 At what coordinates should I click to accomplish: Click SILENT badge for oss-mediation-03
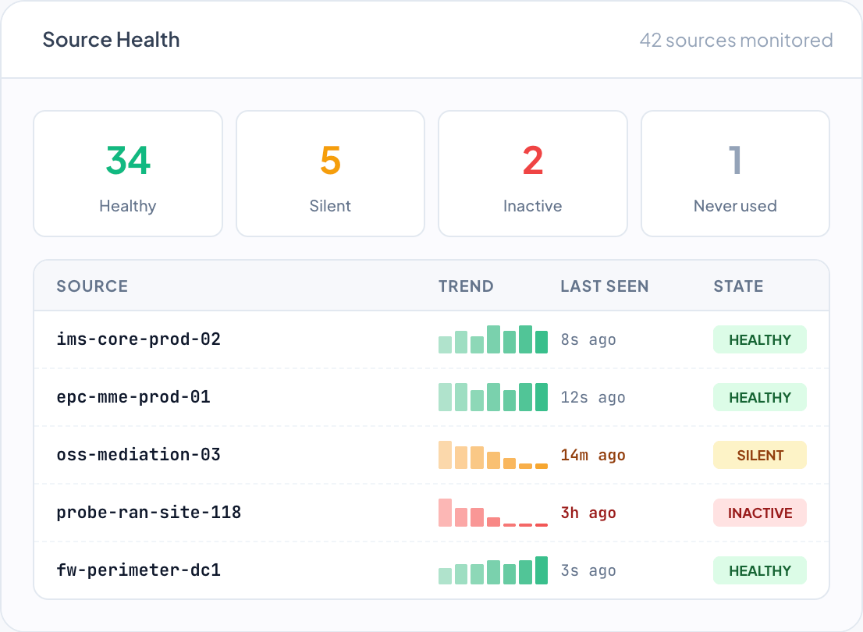(760, 456)
